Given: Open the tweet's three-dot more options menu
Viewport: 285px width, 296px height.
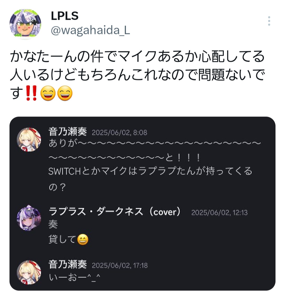Looking at the screenshot, I should [x=269, y=21].
